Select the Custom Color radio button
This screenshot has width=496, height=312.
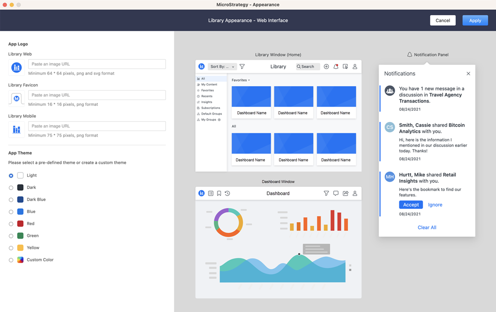coord(11,260)
